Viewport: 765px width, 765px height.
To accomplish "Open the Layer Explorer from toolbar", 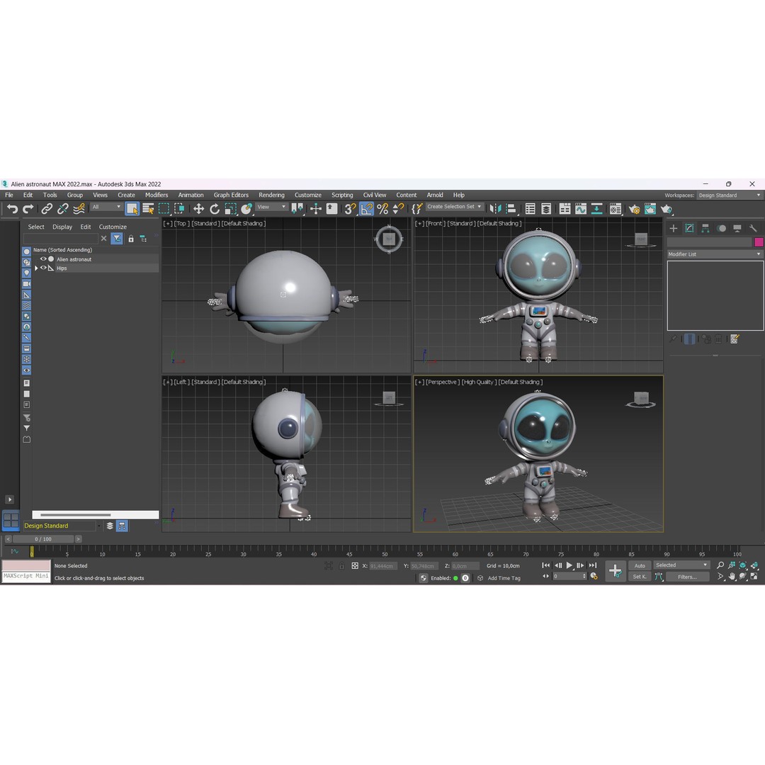I will pyautogui.click(x=546, y=209).
